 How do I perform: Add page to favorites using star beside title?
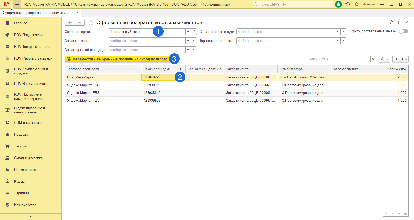[x=91, y=23]
